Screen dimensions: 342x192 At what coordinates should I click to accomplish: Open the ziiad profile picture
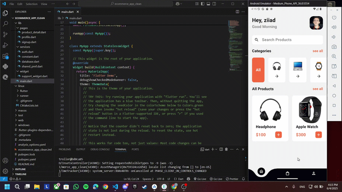(x=316, y=23)
